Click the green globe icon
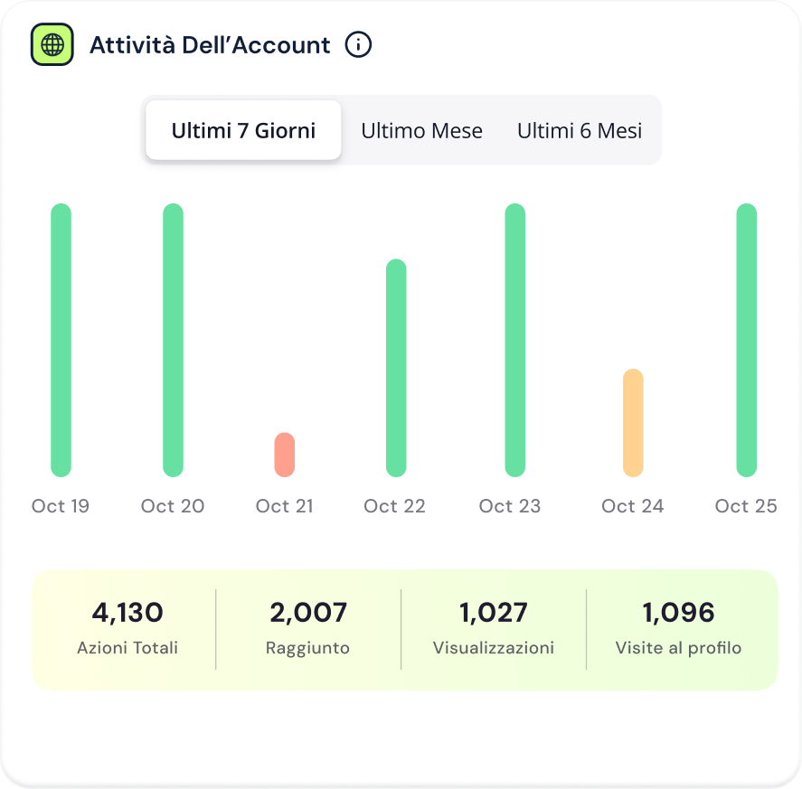Image resolution: width=802 pixels, height=789 pixels. click(x=52, y=44)
